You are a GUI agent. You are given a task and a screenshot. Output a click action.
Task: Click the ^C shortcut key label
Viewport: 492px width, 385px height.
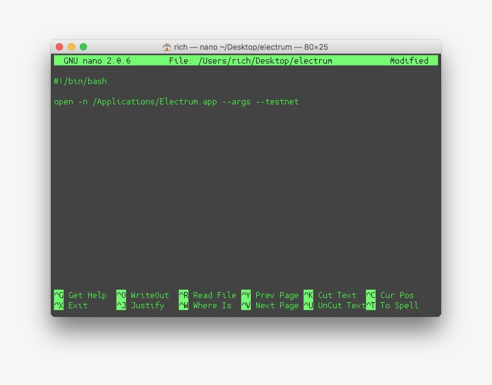click(371, 295)
